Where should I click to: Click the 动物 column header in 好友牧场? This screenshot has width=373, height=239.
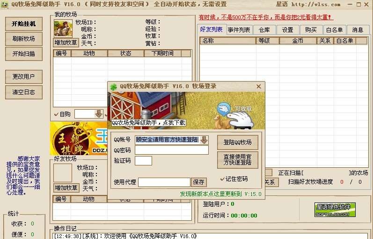coord(89,199)
